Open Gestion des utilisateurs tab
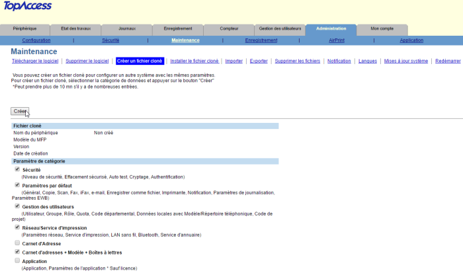The height and width of the screenshot is (273, 463). click(280, 29)
